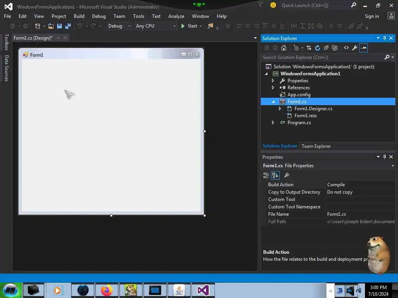Click the Refresh icon in Solution Explorer

(318, 48)
